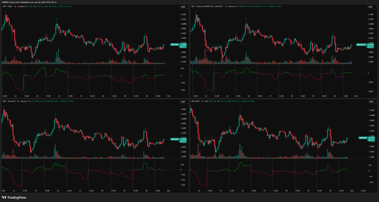
Task: Click -30K indicator value on Binance spot chart
Action: click(183, 185)
